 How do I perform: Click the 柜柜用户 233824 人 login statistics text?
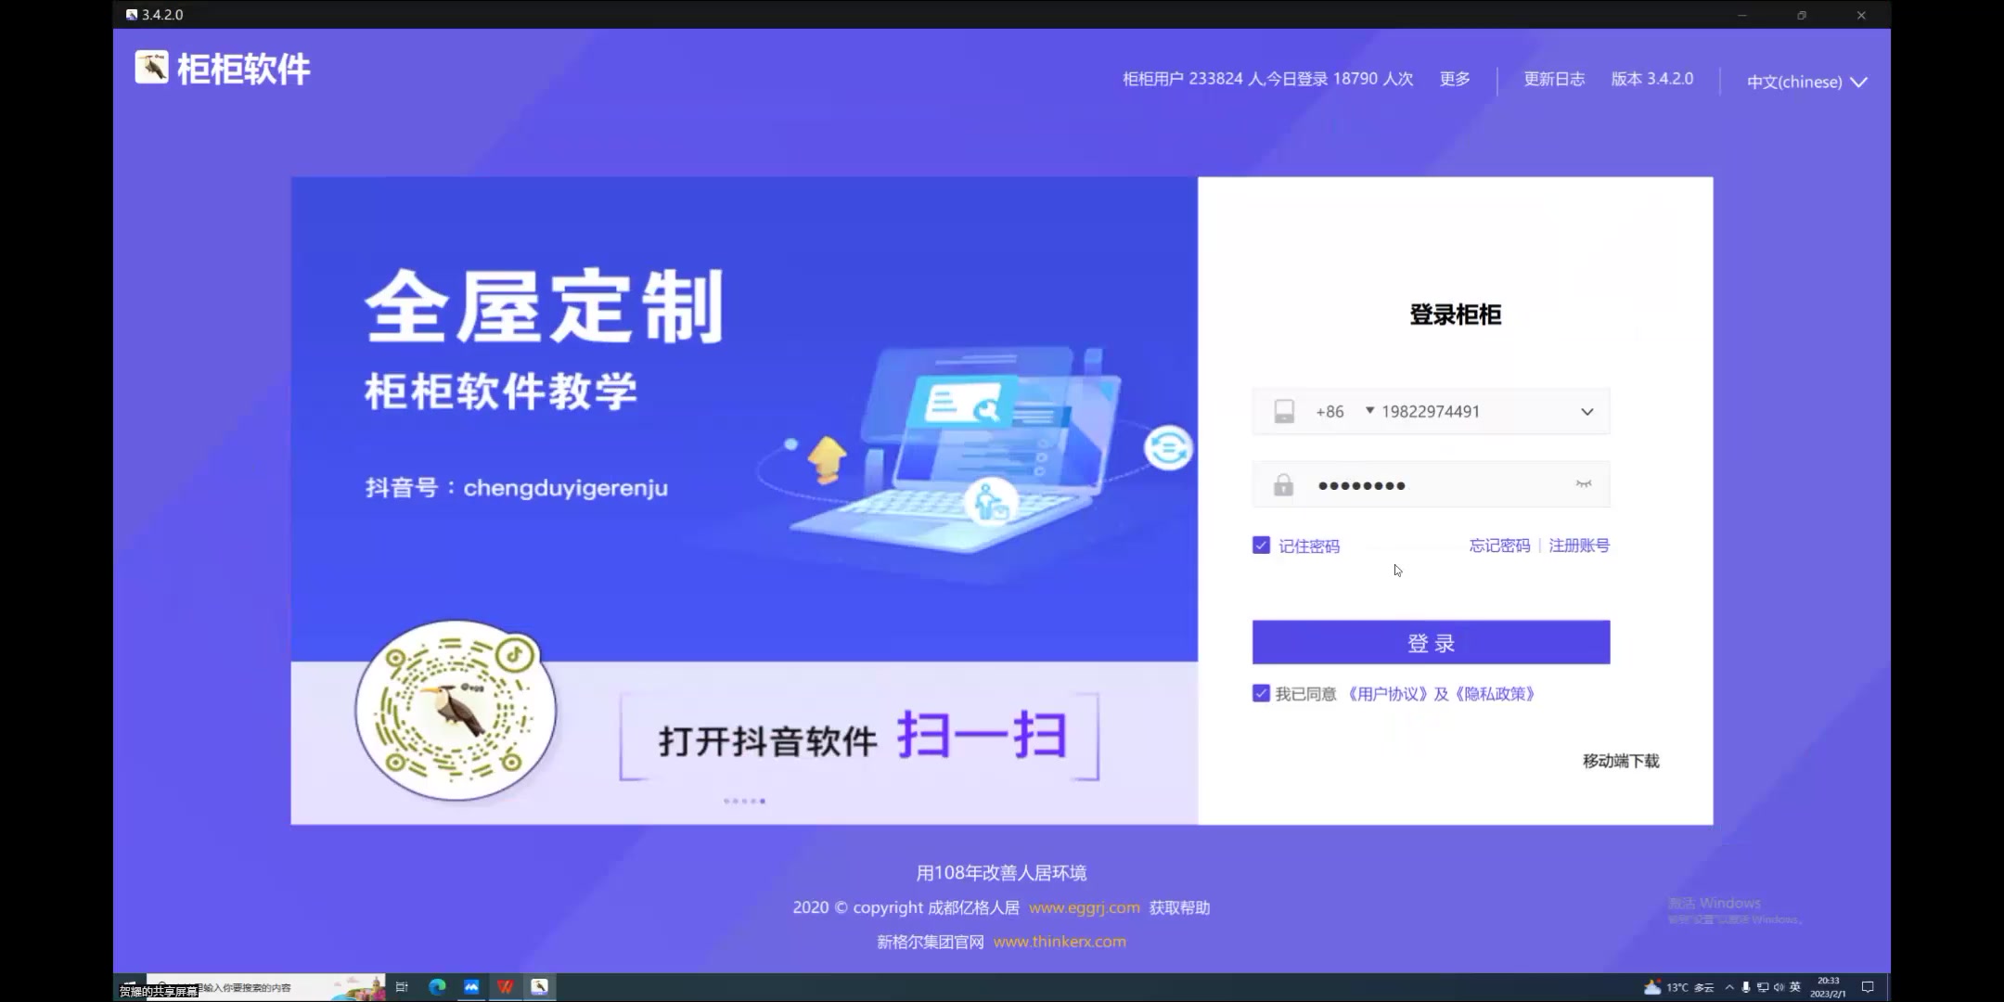pos(1268,79)
